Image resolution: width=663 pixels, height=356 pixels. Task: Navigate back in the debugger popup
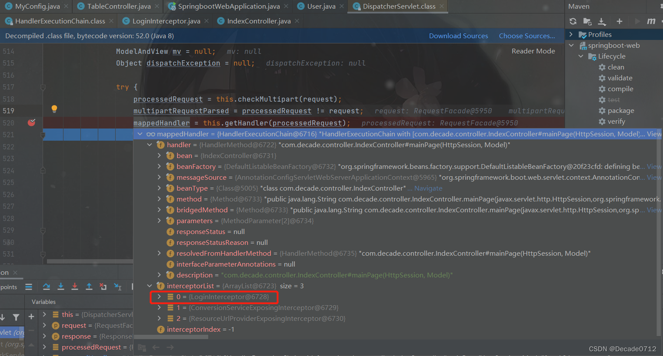point(156,347)
